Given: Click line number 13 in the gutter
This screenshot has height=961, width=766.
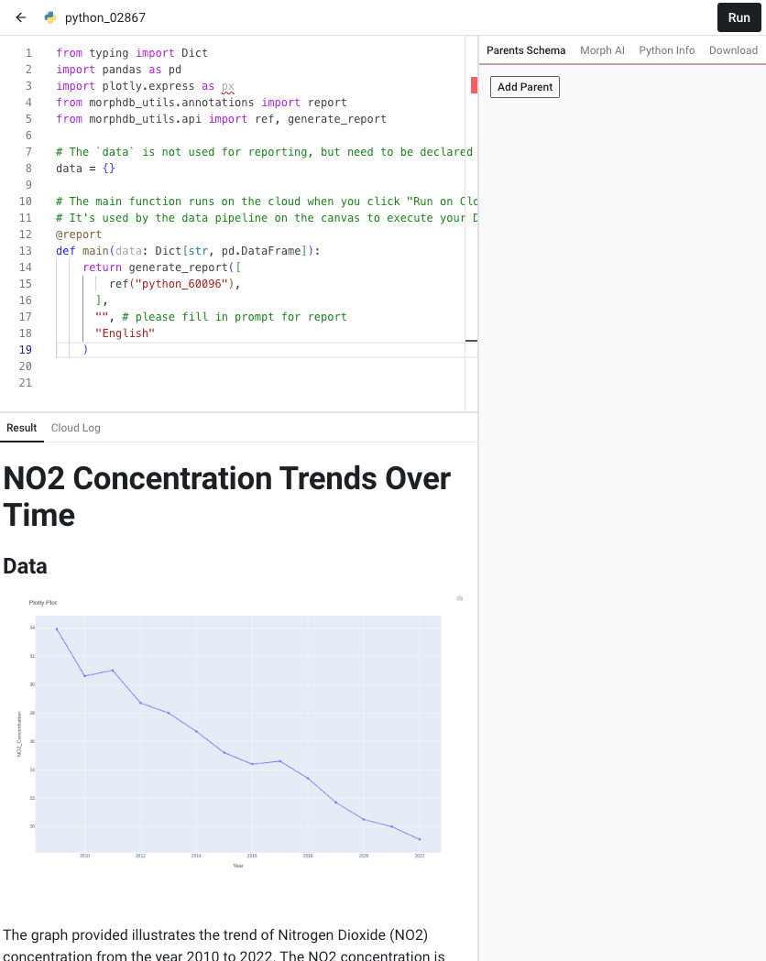Looking at the screenshot, I should point(25,251).
